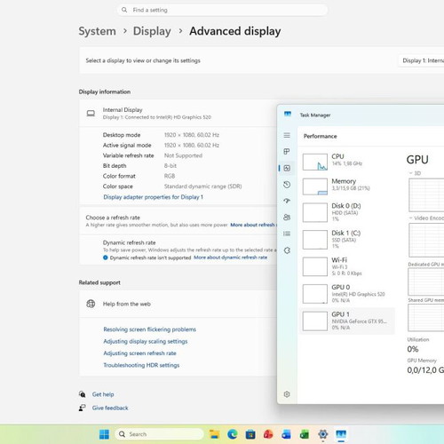Open More about refresh rate link
The width and height of the screenshot is (444, 444).
click(253, 225)
